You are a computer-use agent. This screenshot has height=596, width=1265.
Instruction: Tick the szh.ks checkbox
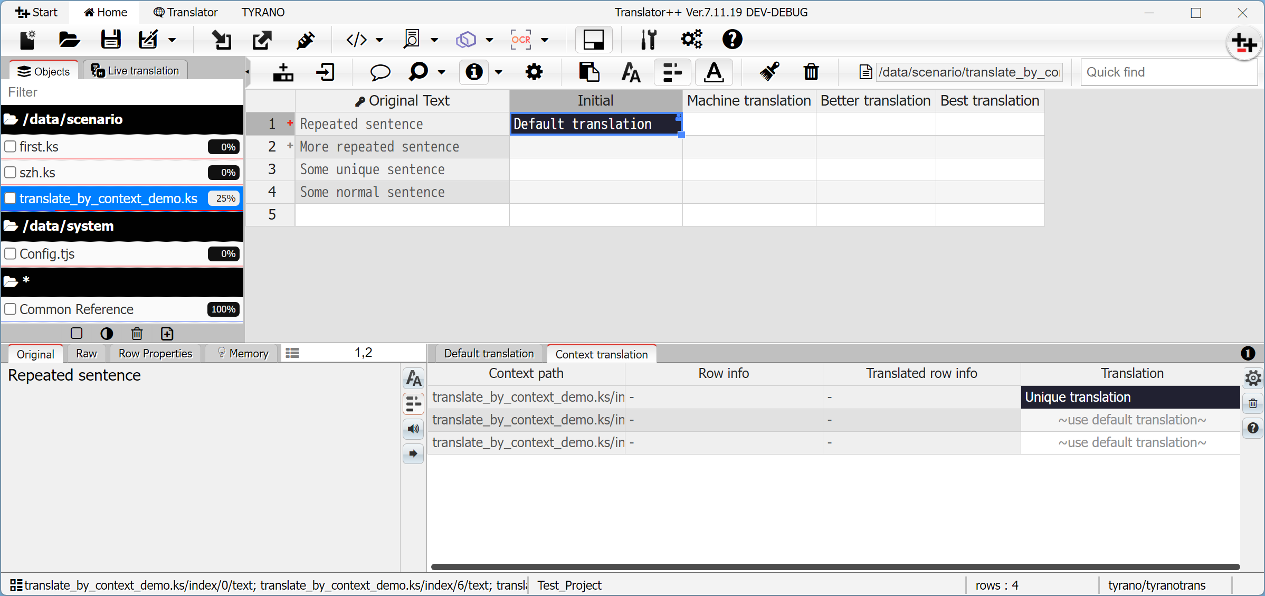click(x=10, y=173)
